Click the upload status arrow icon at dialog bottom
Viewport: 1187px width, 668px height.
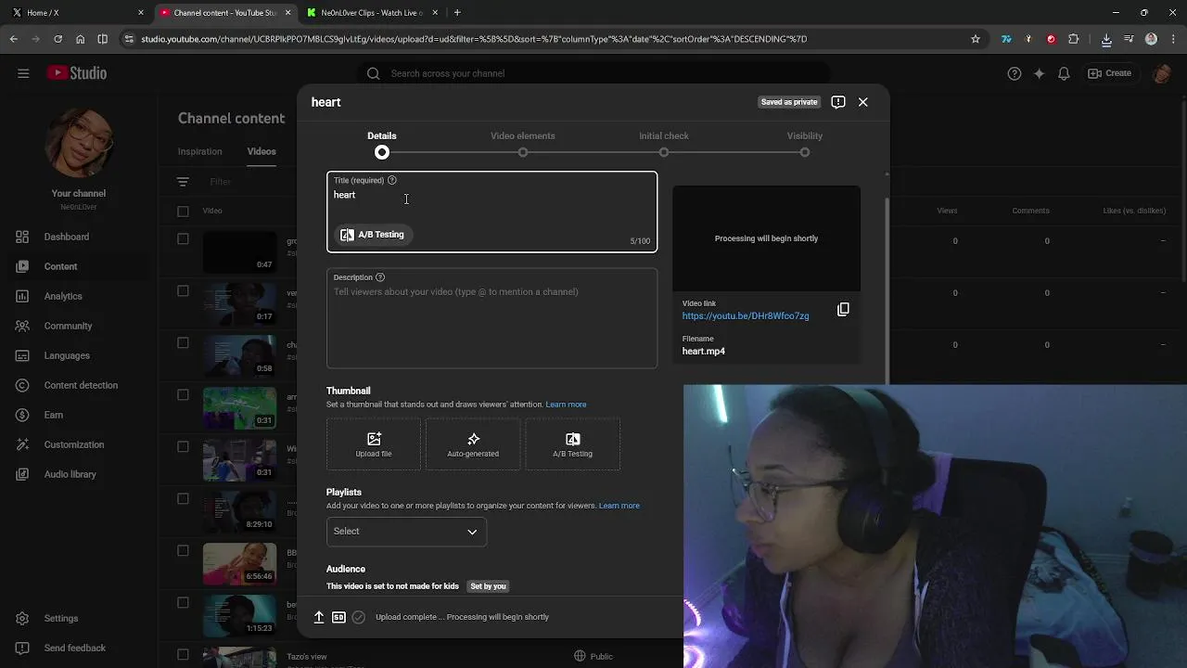(319, 617)
